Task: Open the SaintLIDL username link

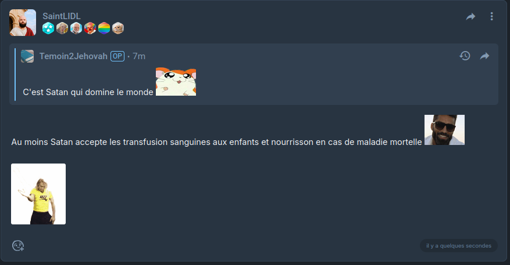Action: (x=62, y=16)
